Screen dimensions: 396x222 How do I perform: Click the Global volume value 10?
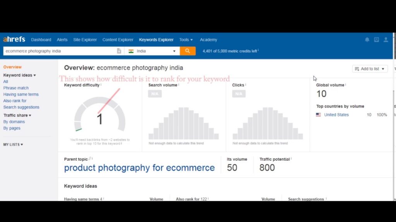click(x=321, y=94)
